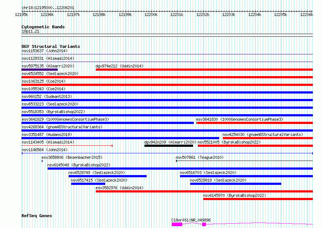Select the nsv6517415 blue variant bar
Viewport: 323px width, 228px height.
click(x=88, y=184)
